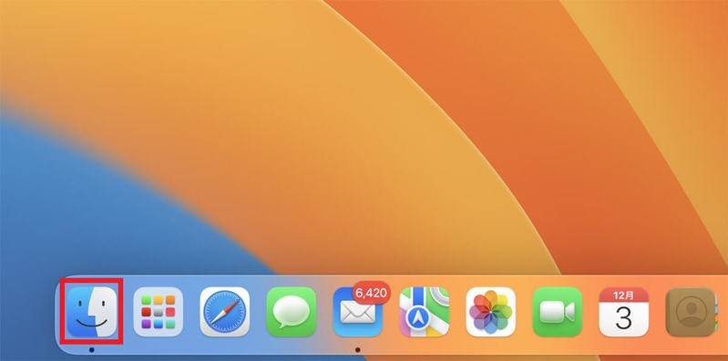Open the Messages speech bubble app
Screen dimensions: 728x361
point(291,311)
